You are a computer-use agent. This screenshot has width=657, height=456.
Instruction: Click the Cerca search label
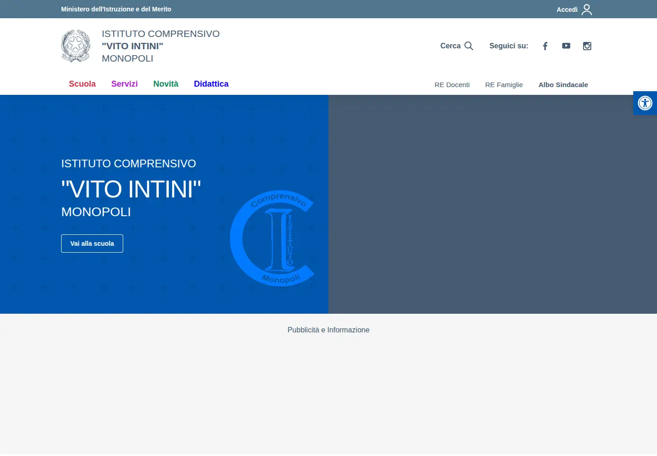click(x=450, y=46)
